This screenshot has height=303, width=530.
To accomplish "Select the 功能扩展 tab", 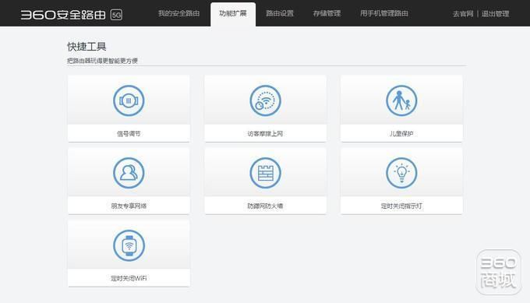I will point(233,14).
